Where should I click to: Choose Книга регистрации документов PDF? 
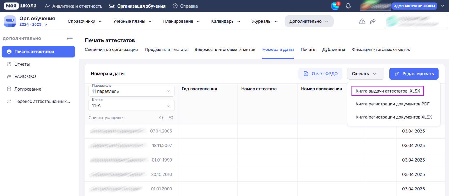392,104
